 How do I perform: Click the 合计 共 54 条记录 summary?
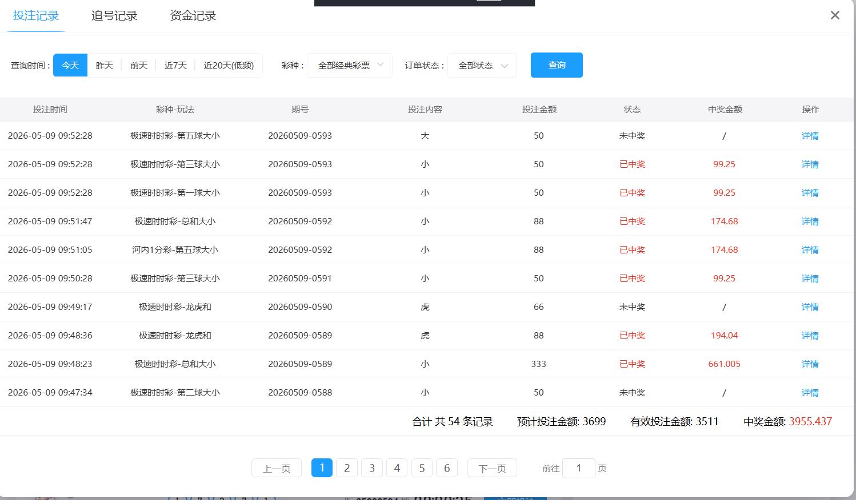click(453, 422)
